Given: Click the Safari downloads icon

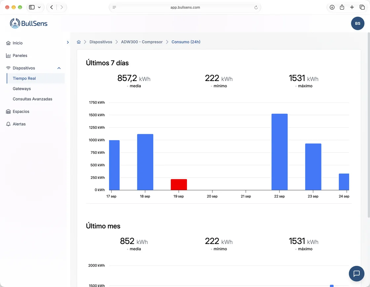Looking at the screenshot, I should 332,7.
